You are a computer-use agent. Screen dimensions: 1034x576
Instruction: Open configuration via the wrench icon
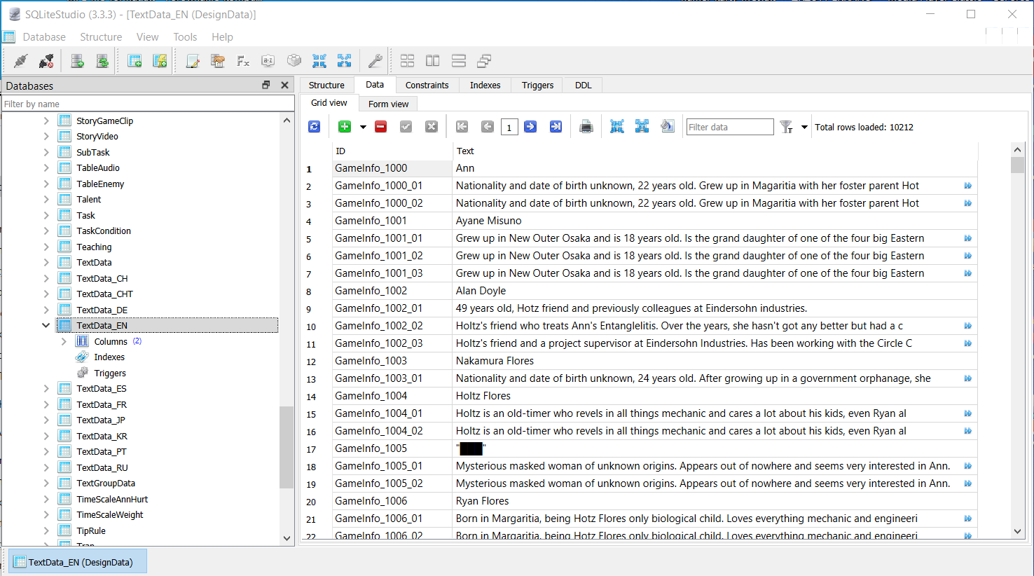[375, 62]
